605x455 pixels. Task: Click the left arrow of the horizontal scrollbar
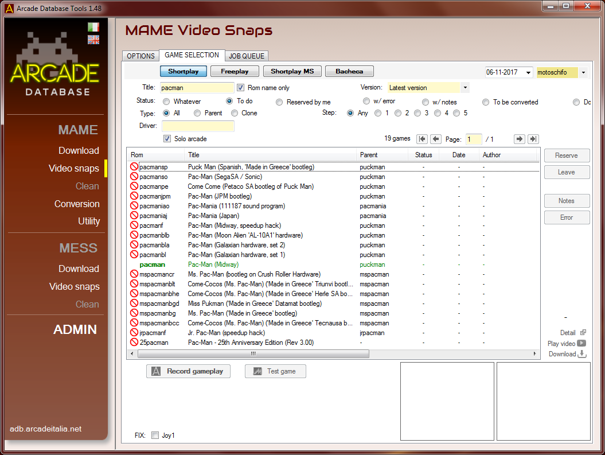(132, 353)
